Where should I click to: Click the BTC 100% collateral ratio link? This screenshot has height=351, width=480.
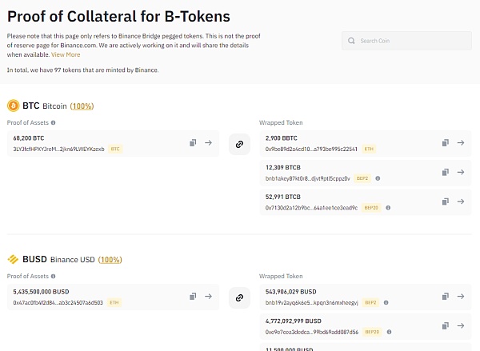click(81, 106)
